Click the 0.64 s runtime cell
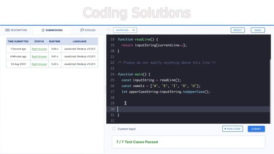 pyautogui.click(x=55, y=49)
